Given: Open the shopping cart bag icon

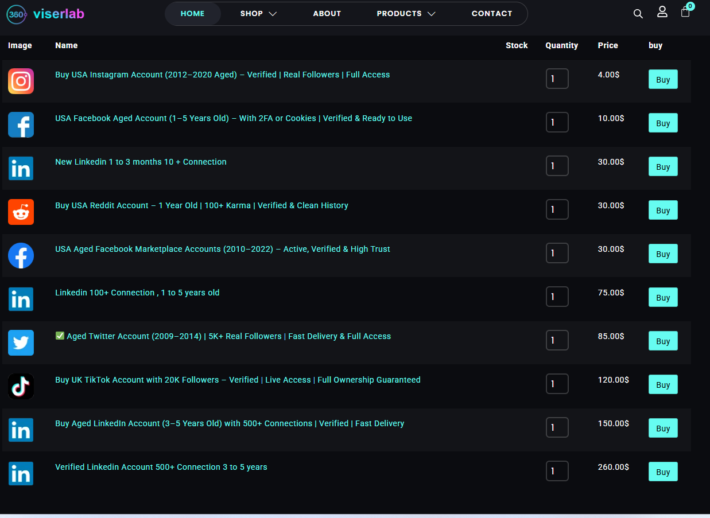Looking at the screenshot, I should [x=685, y=12].
